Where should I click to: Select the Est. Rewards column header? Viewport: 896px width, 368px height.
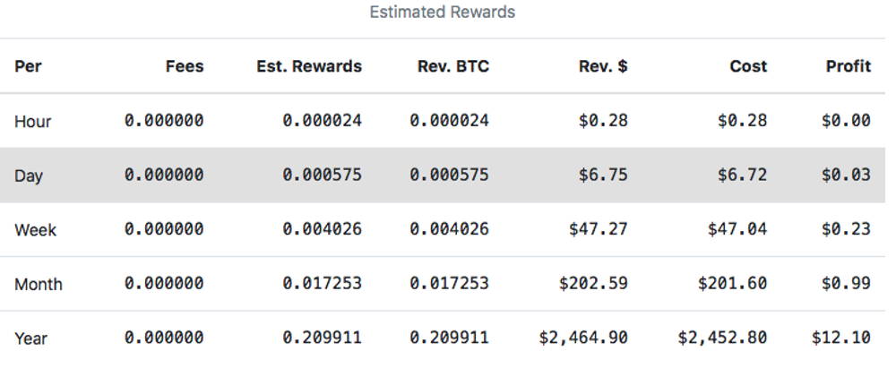click(309, 66)
